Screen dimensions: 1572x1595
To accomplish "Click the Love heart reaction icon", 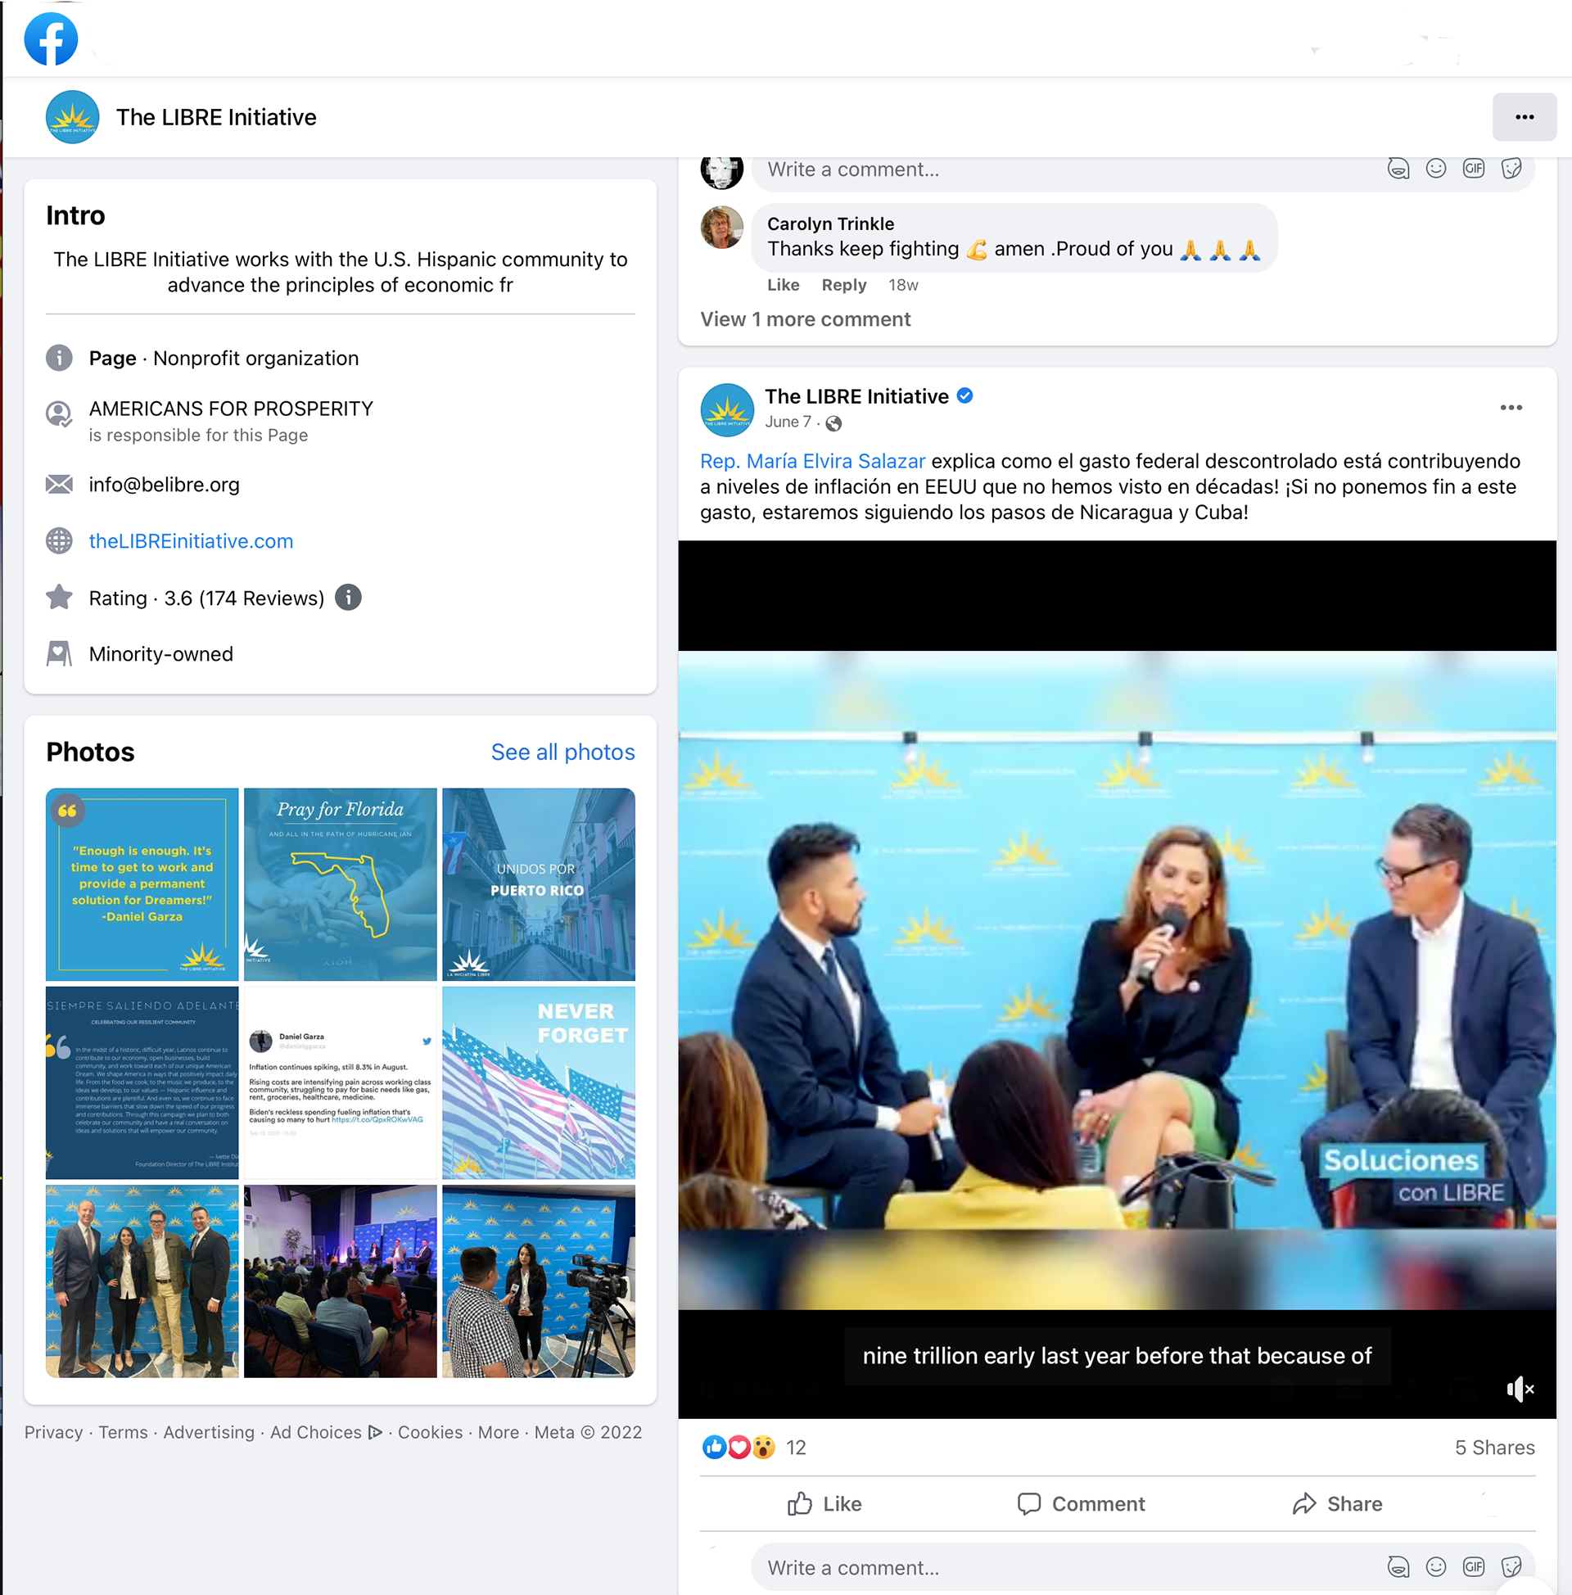I will pos(739,1448).
